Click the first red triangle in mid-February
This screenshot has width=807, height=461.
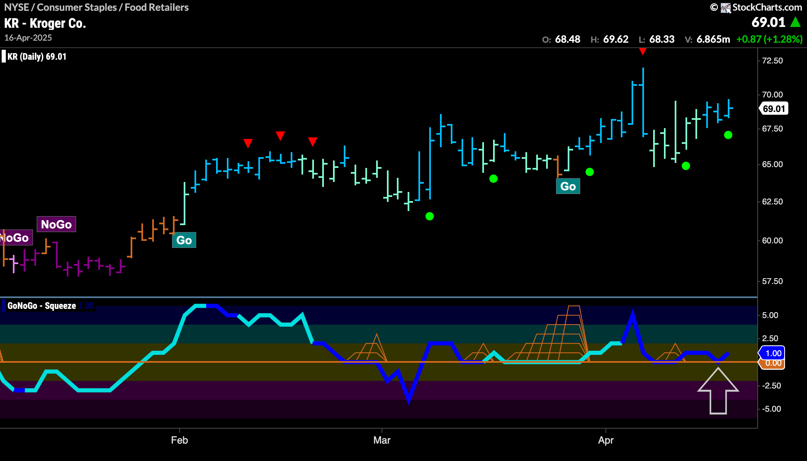248,143
